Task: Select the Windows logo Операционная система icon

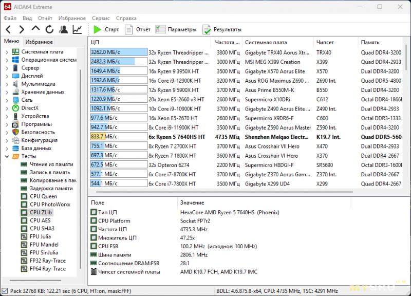Action: (16, 60)
